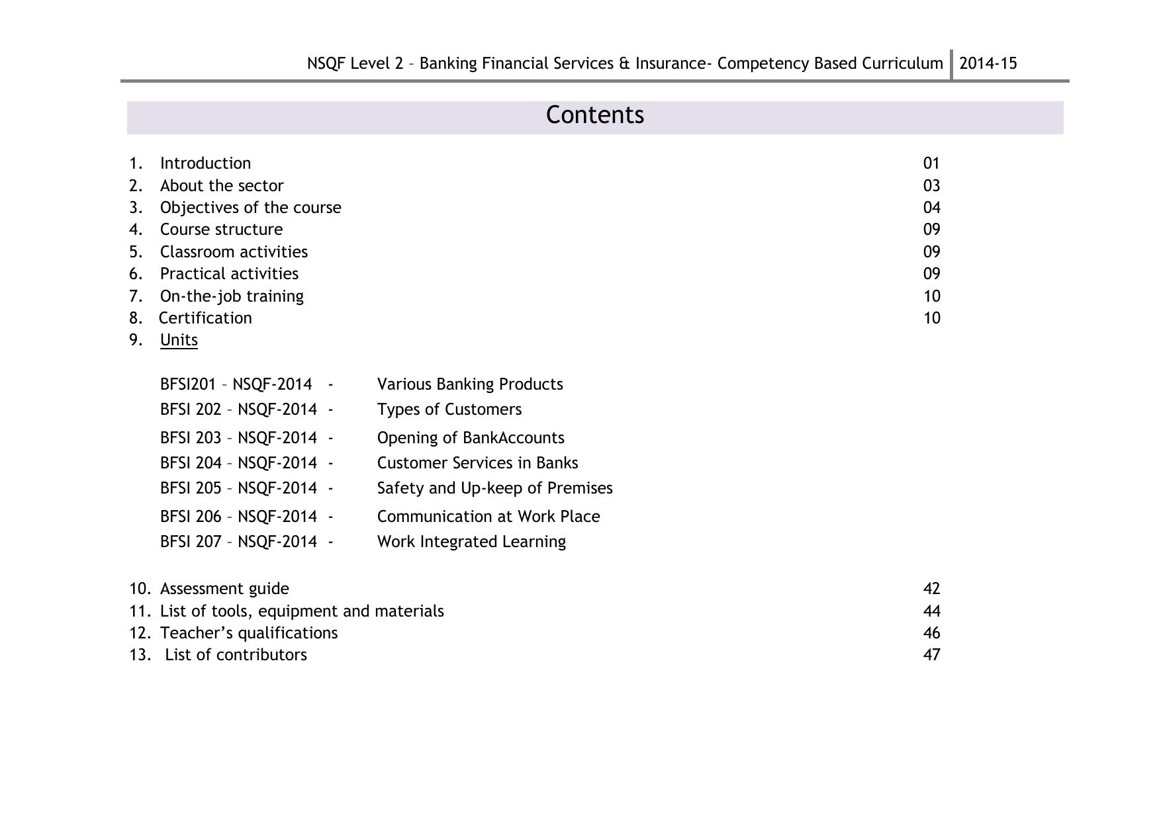Open the underlined 'Units' entry
The image size is (1161, 821).
[179, 340]
